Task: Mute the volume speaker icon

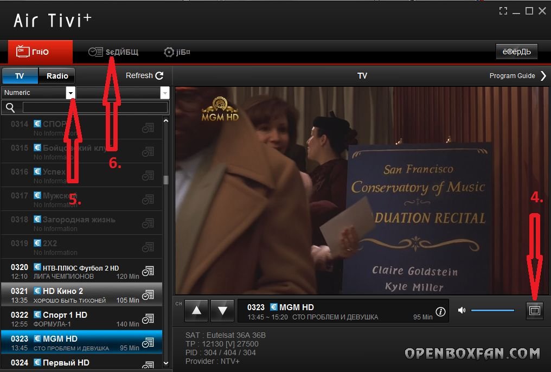Action: [x=462, y=310]
